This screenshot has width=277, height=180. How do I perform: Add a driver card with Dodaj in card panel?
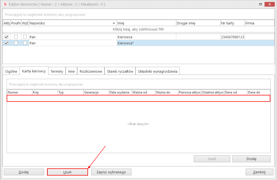[x=251, y=159]
